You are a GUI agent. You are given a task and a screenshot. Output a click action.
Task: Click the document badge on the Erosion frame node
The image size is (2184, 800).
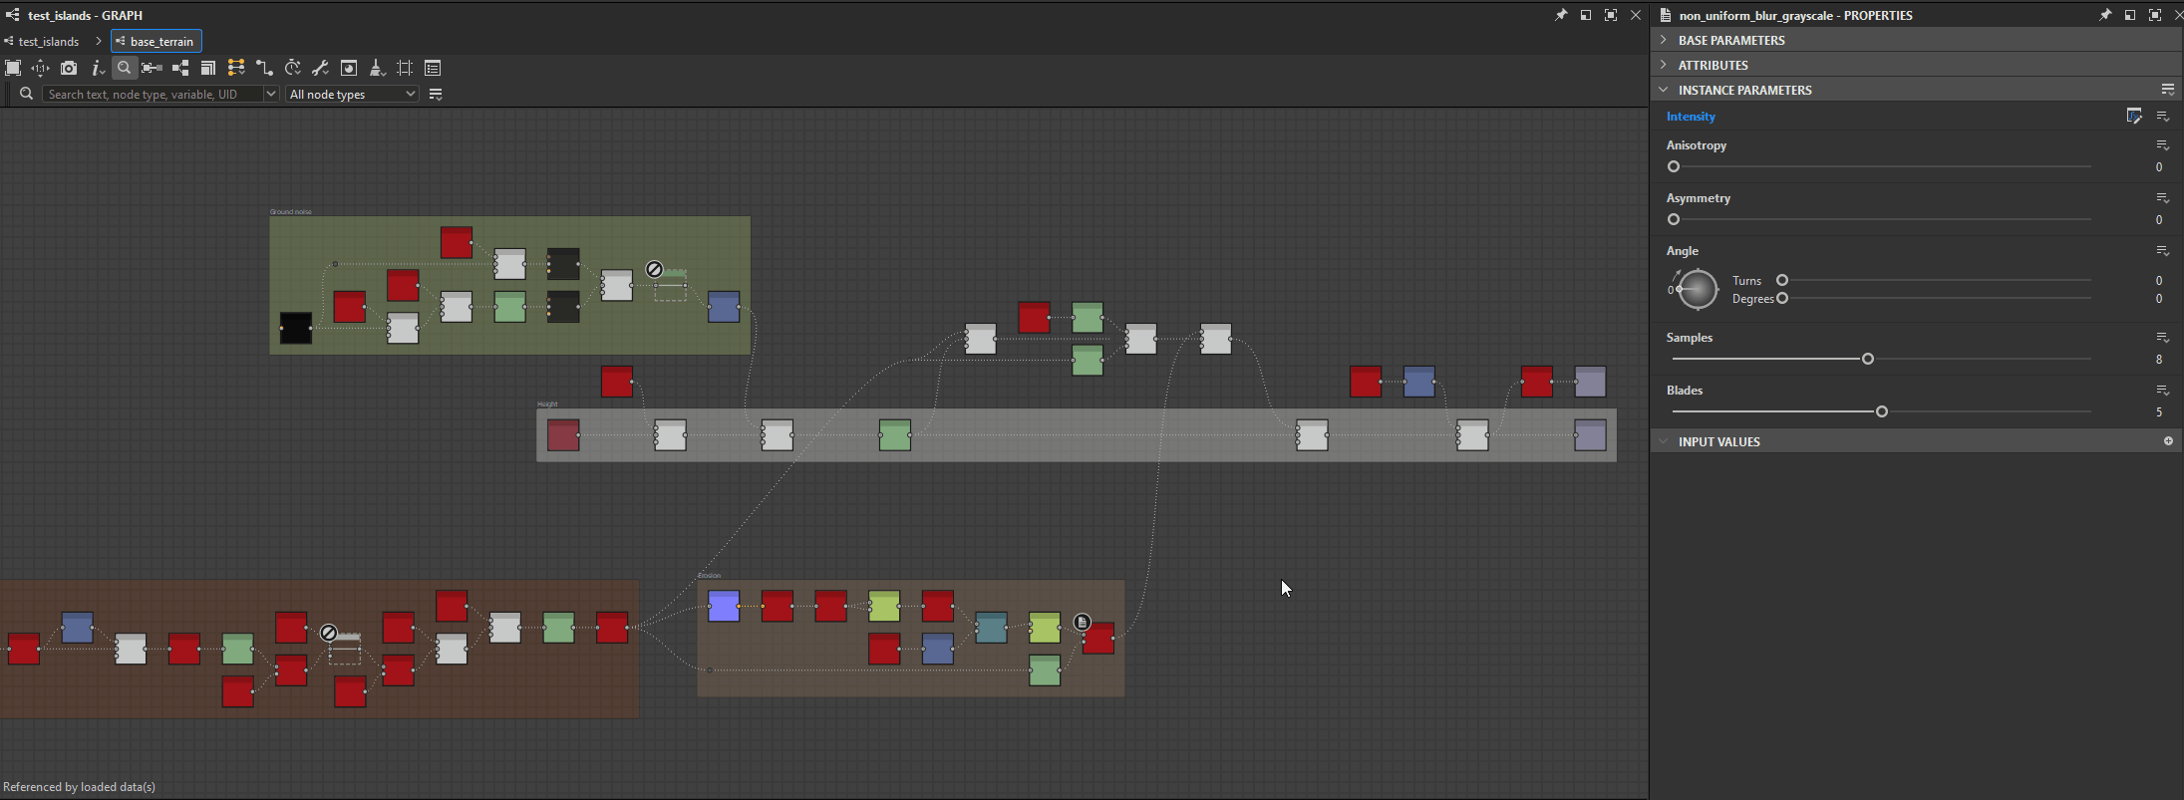(1082, 622)
